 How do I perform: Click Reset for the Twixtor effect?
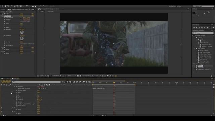21,14
